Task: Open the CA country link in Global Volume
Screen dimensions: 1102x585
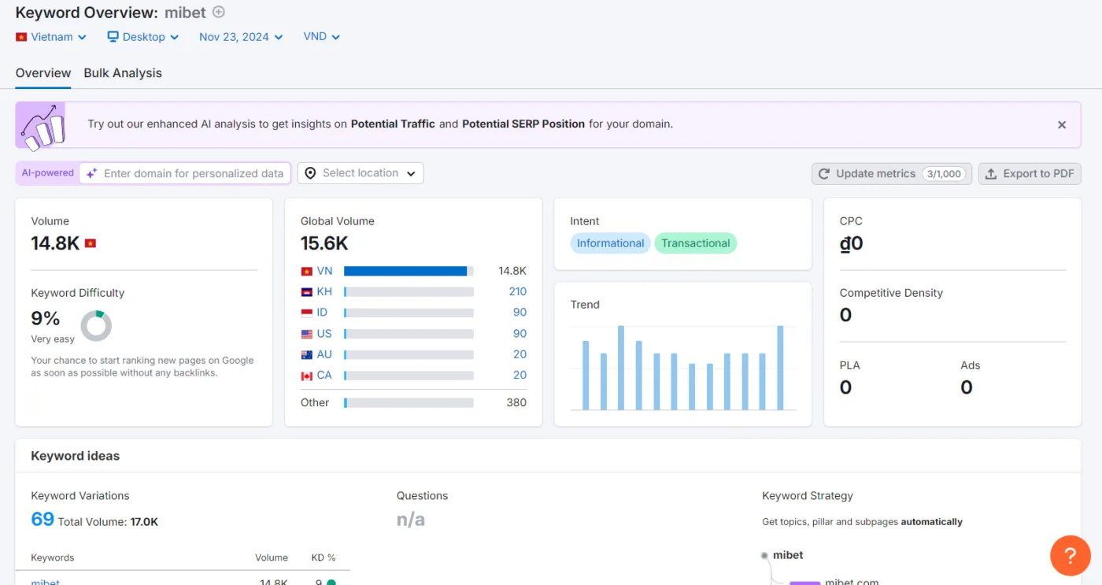Action: [324, 375]
